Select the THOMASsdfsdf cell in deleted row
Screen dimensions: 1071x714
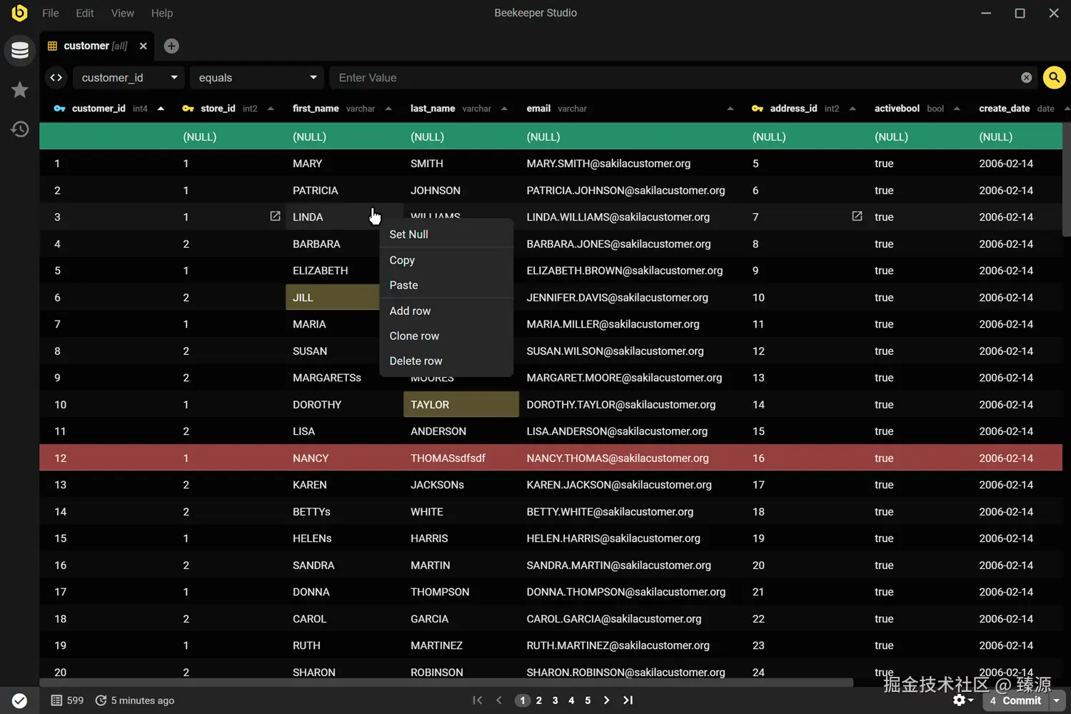pyautogui.click(x=461, y=458)
